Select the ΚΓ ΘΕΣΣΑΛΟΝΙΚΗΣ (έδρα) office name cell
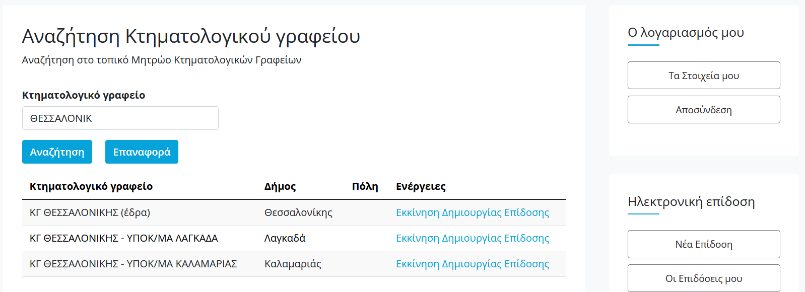Screen dimensions: 805x292 tap(90, 212)
